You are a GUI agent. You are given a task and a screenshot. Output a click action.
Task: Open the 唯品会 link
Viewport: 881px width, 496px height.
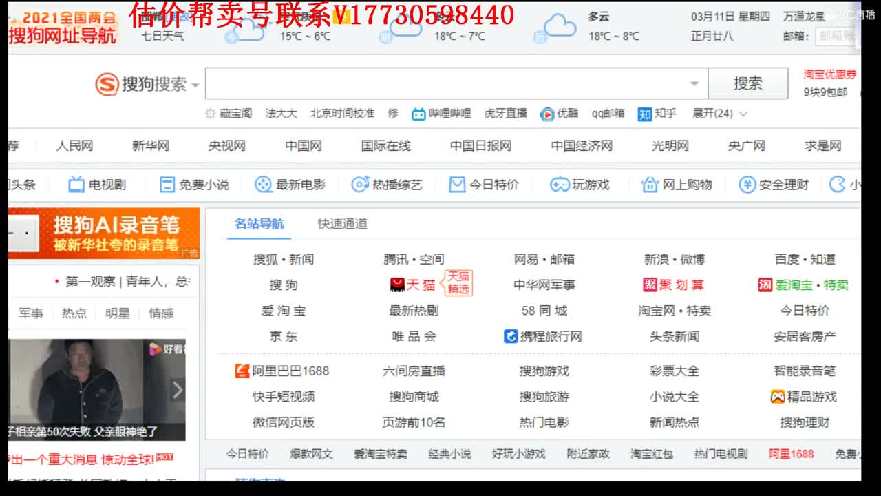[414, 336]
